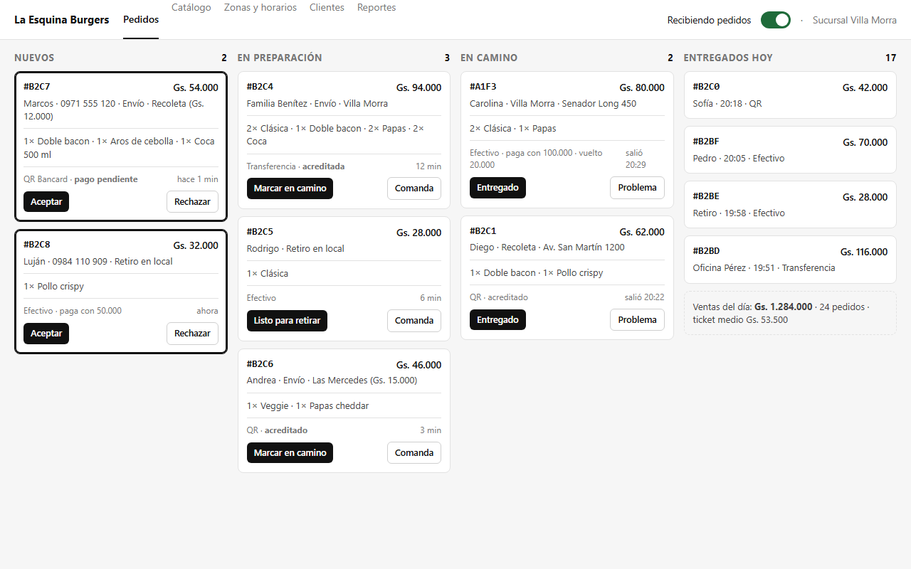Viewport: 911px width, 569px height.
Task: Mark order #B2C4 as en camino
Action: 290,188
